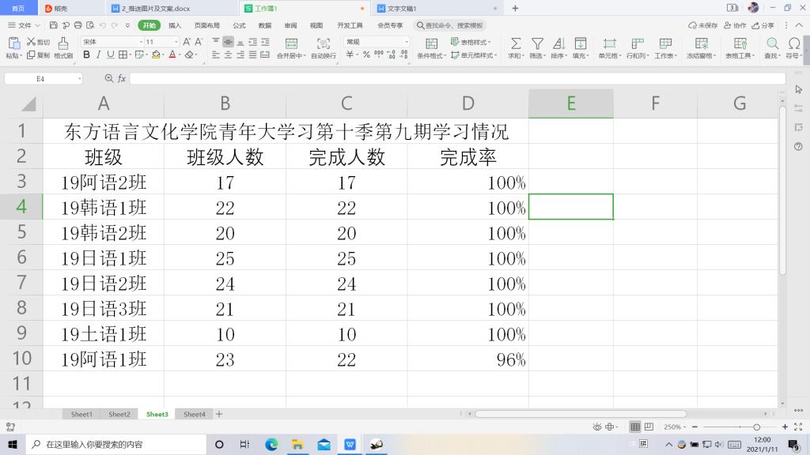Click the 协作 (Collaborate) button

736,25
